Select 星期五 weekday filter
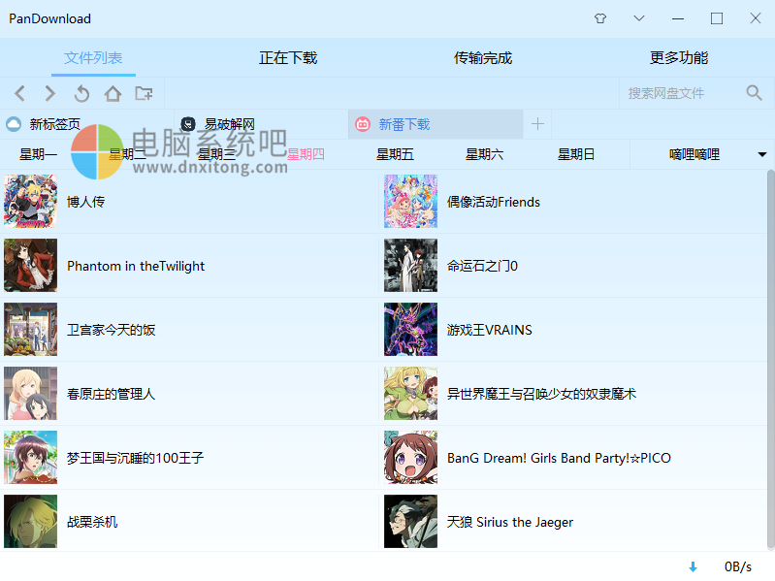Image resolution: width=775 pixels, height=581 pixels. point(395,154)
